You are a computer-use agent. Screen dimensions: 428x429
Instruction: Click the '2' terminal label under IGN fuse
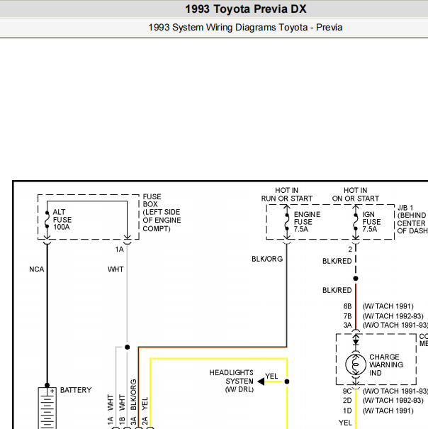[x=350, y=250]
